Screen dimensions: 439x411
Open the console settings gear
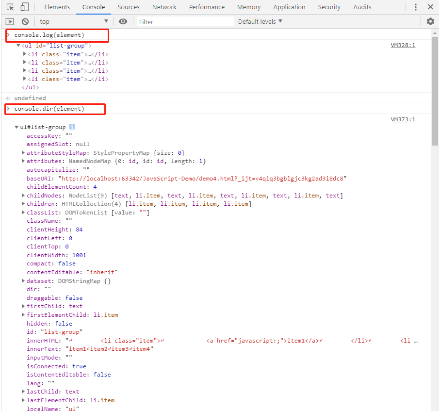(430, 21)
